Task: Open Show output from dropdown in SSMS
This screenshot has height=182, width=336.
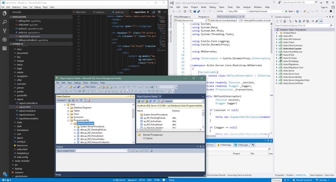Action: point(102,151)
